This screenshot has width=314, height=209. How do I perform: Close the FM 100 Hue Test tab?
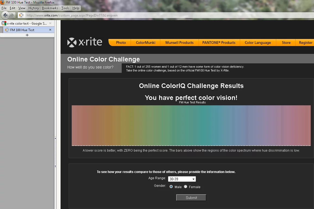(50, 30)
